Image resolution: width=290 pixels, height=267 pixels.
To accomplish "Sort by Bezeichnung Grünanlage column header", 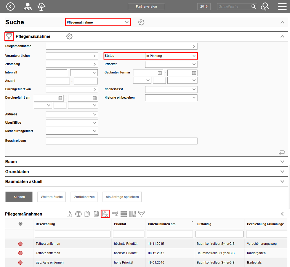I will tap(266, 224).
